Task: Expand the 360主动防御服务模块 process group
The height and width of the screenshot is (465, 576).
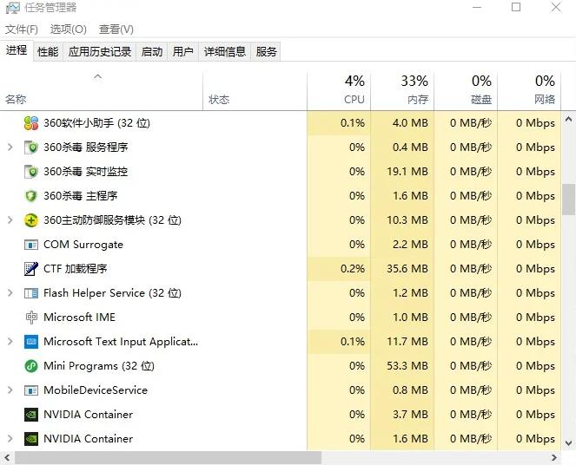Action: [10, 220]
